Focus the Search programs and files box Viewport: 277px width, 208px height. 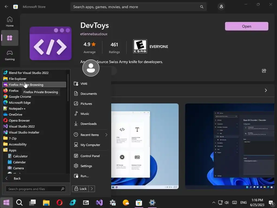tap(36, 189)
